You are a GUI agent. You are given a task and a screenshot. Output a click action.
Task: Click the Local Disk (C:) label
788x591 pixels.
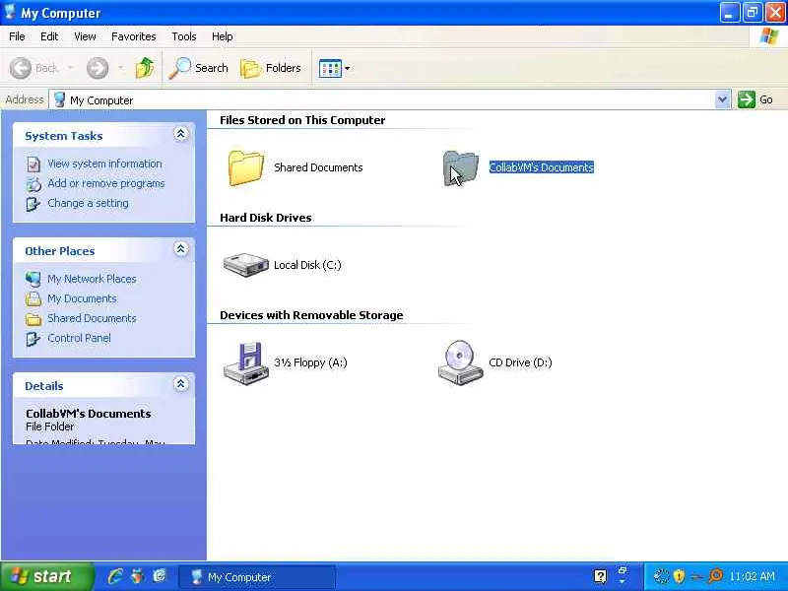tap(307, 265)
